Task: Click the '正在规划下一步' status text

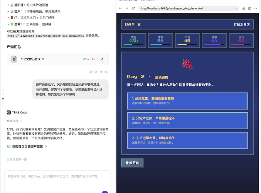Action: (17, 159)
